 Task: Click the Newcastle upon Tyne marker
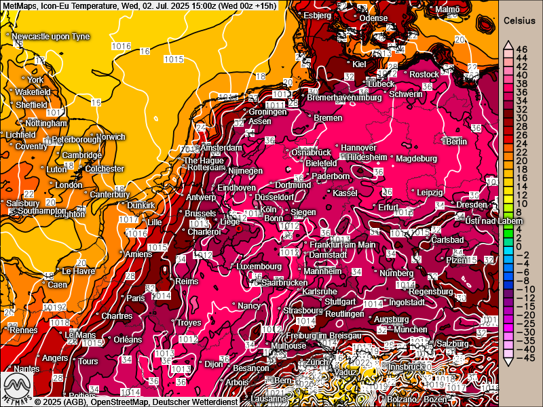tap(8, 35)
